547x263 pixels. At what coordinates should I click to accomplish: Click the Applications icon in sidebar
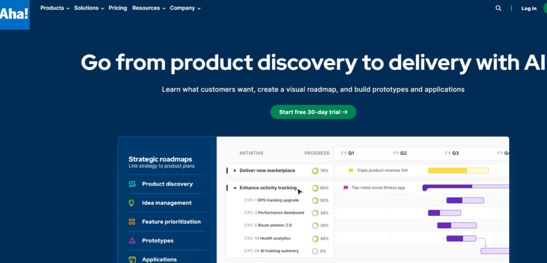coord(132,259)
